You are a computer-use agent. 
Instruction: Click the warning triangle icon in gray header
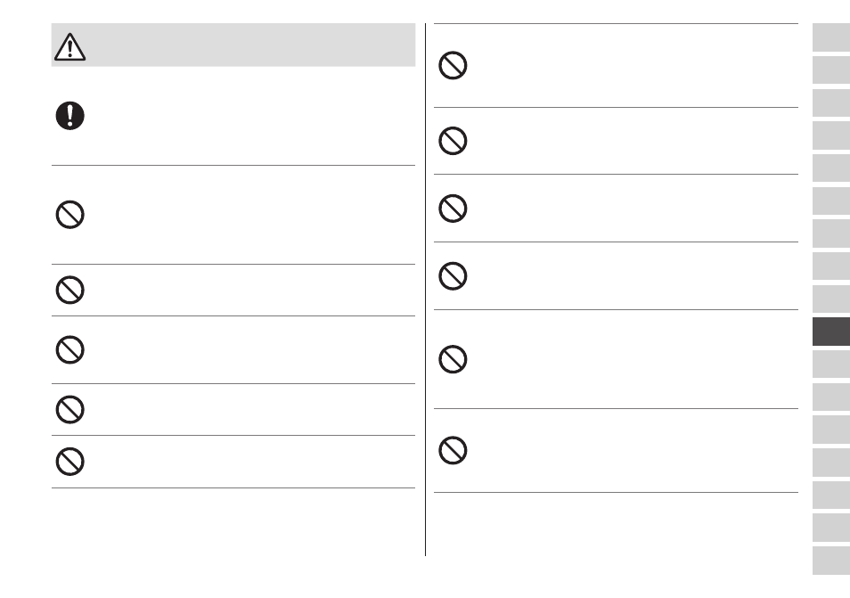[69, 46]
